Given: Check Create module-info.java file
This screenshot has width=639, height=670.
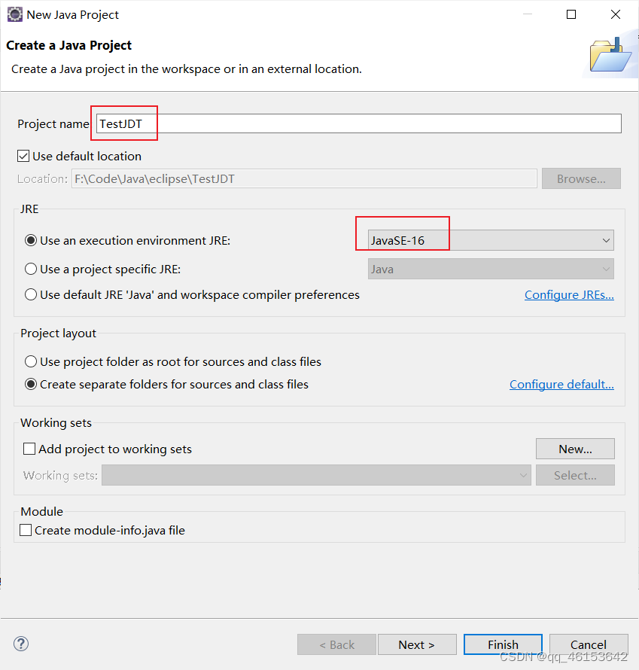Looking at the screenshot, I should [x=25, y=530].
